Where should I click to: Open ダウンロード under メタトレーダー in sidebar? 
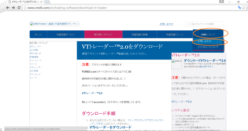(35, 74)
